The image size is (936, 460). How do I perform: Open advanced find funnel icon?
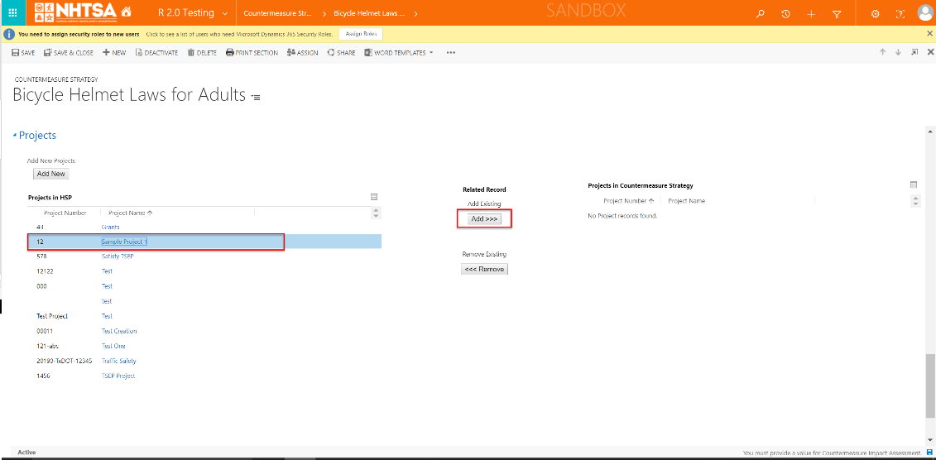[837, 14]
